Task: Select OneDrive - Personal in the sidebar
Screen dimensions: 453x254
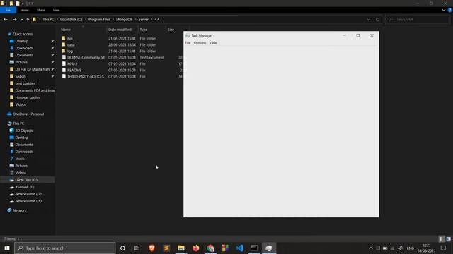Action: (28, 114)
